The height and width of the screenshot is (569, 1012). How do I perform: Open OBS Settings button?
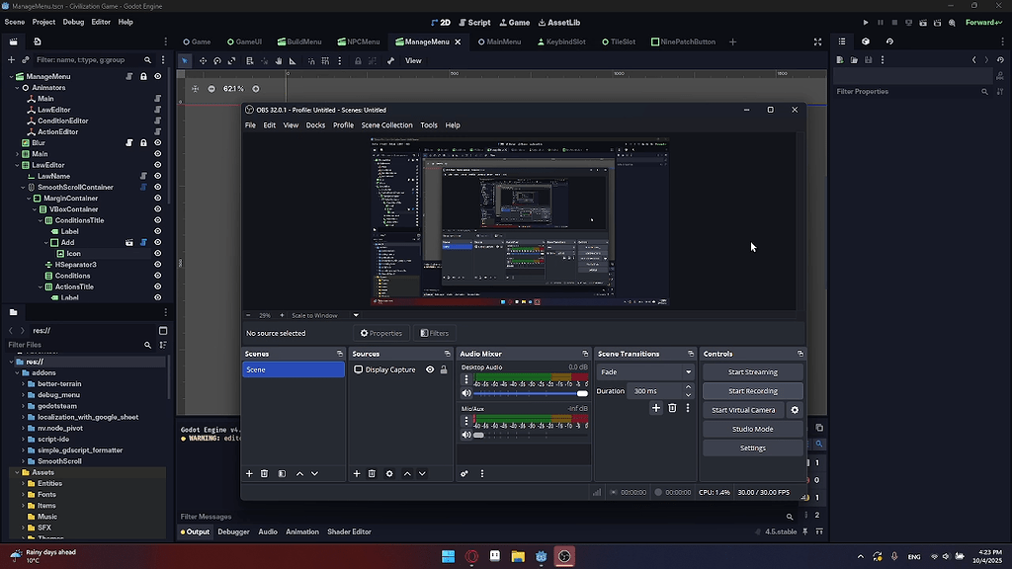click(x=752, y=447)
